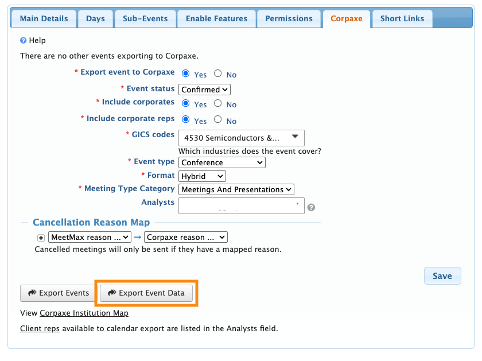Open the Event type dropdown
Screen dimensions: 482x361
pyautogui.click(x=221, y=162)
